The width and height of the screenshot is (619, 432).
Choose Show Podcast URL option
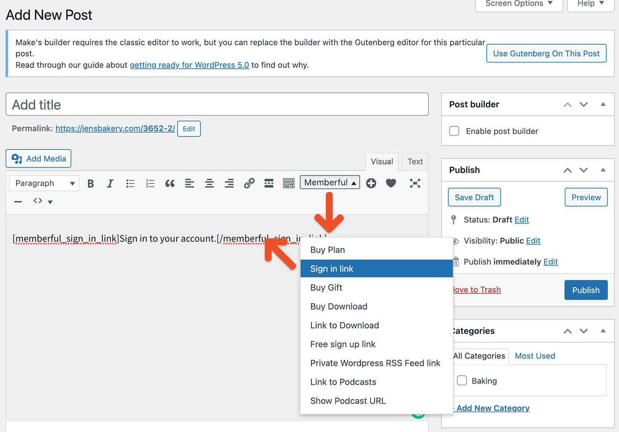point(377,401)
